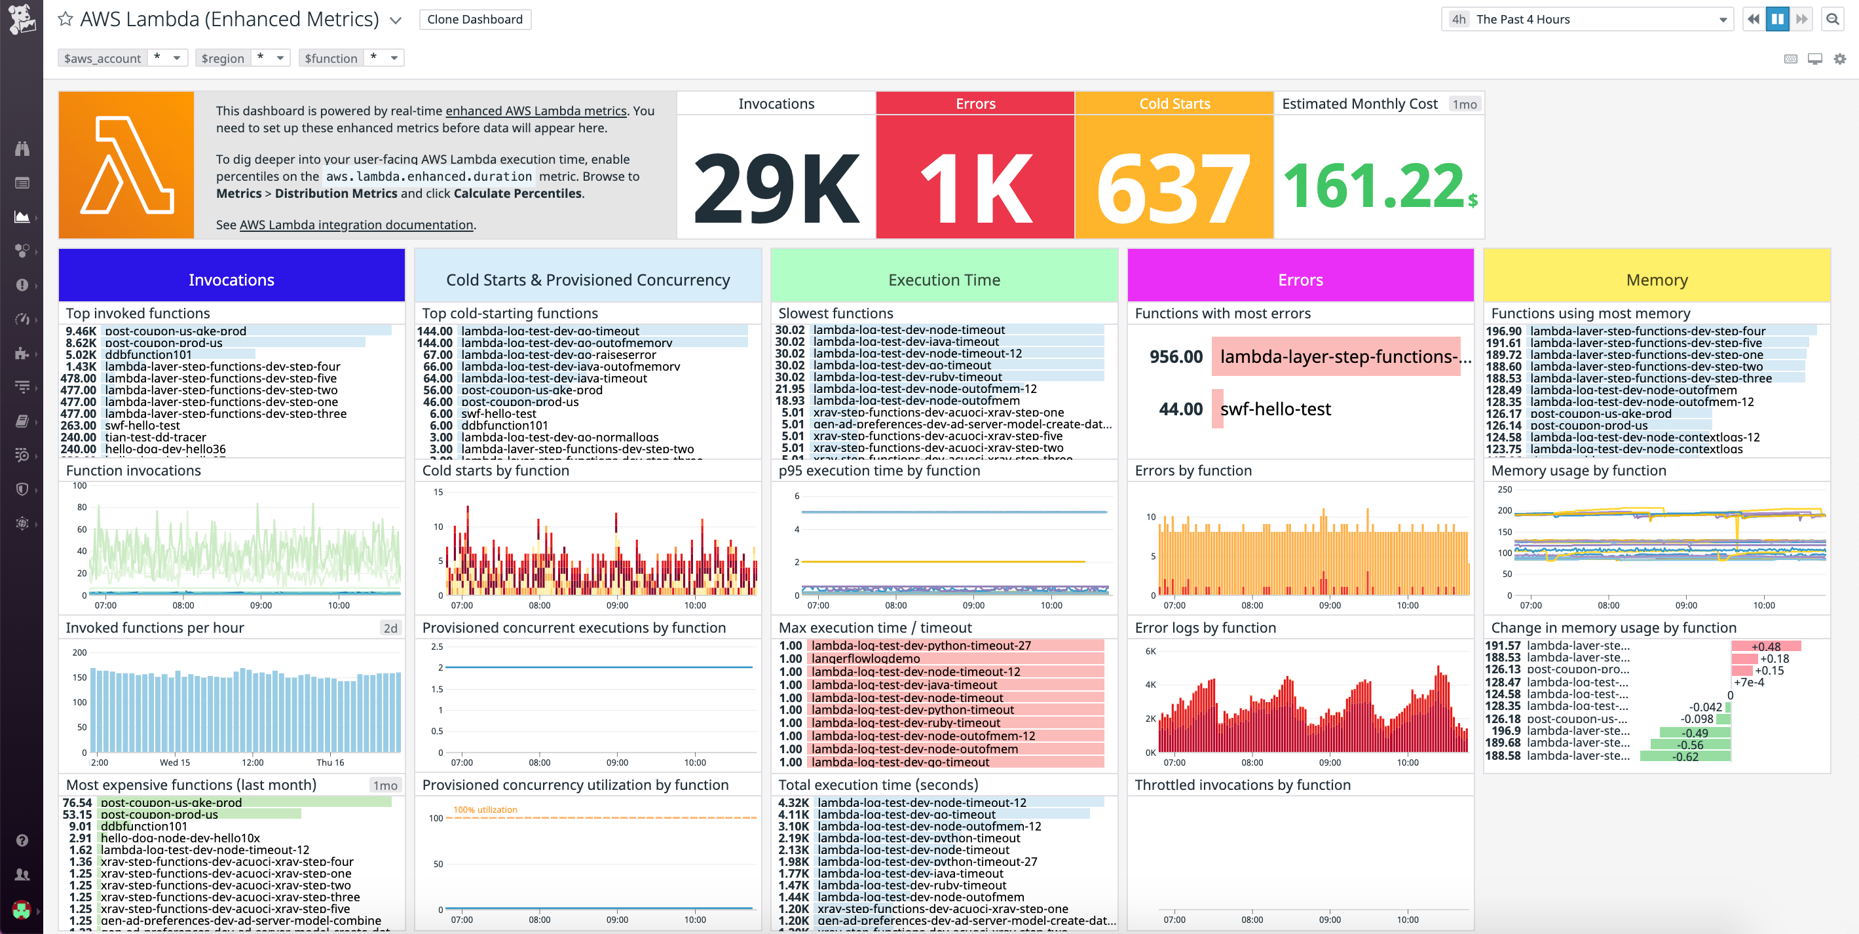Open the Events stream from the sidebar
Screen dimensions: 1859x934
pyautogui.click(x=22, y=183)
